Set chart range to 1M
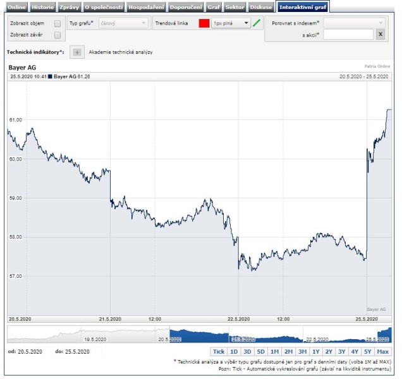Image resolution: width=402 pixels, height=379 pixels. [x=274, y=351]
